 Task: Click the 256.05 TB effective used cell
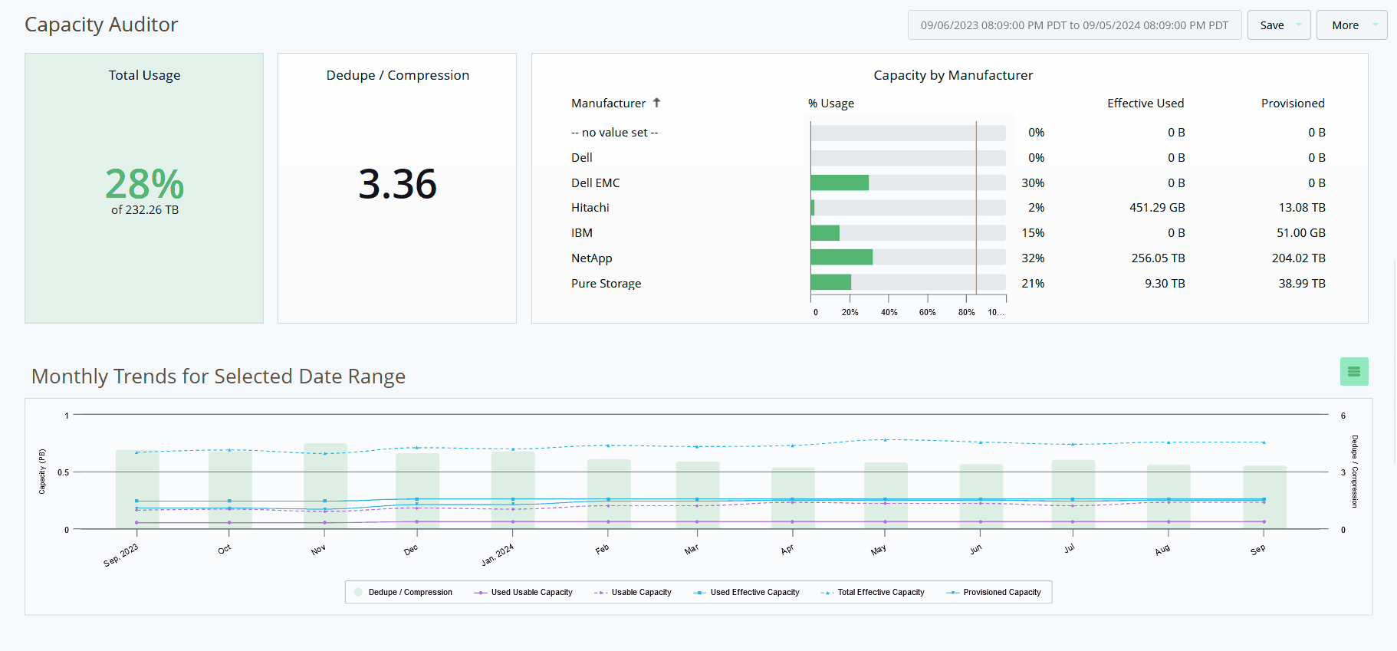click(1158, 258)
